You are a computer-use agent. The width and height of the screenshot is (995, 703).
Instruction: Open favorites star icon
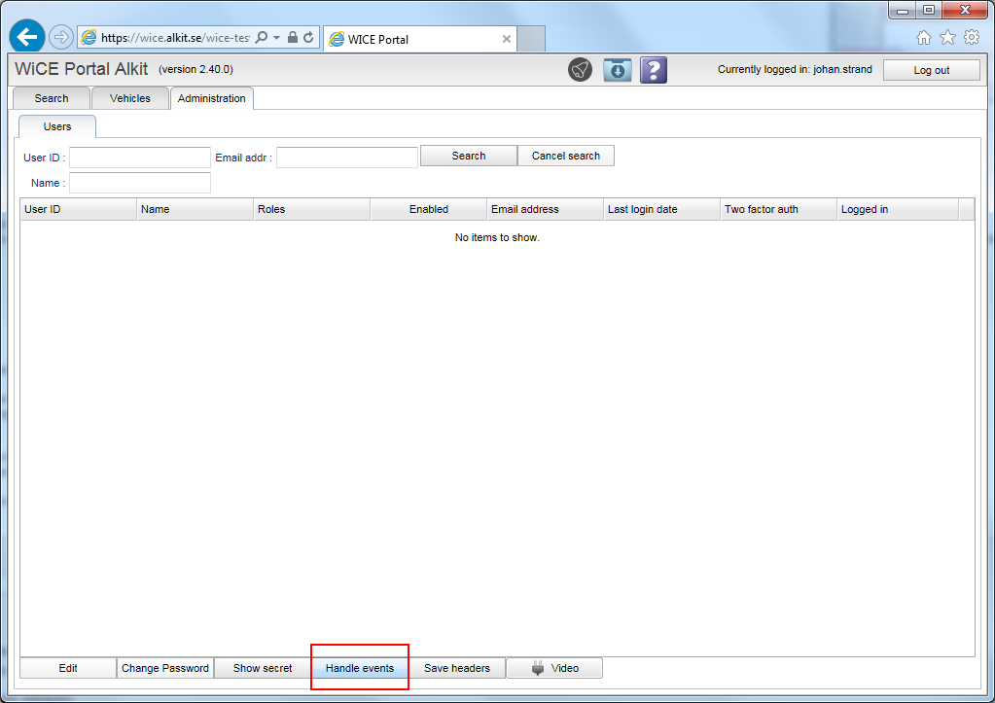click(947, 38)
